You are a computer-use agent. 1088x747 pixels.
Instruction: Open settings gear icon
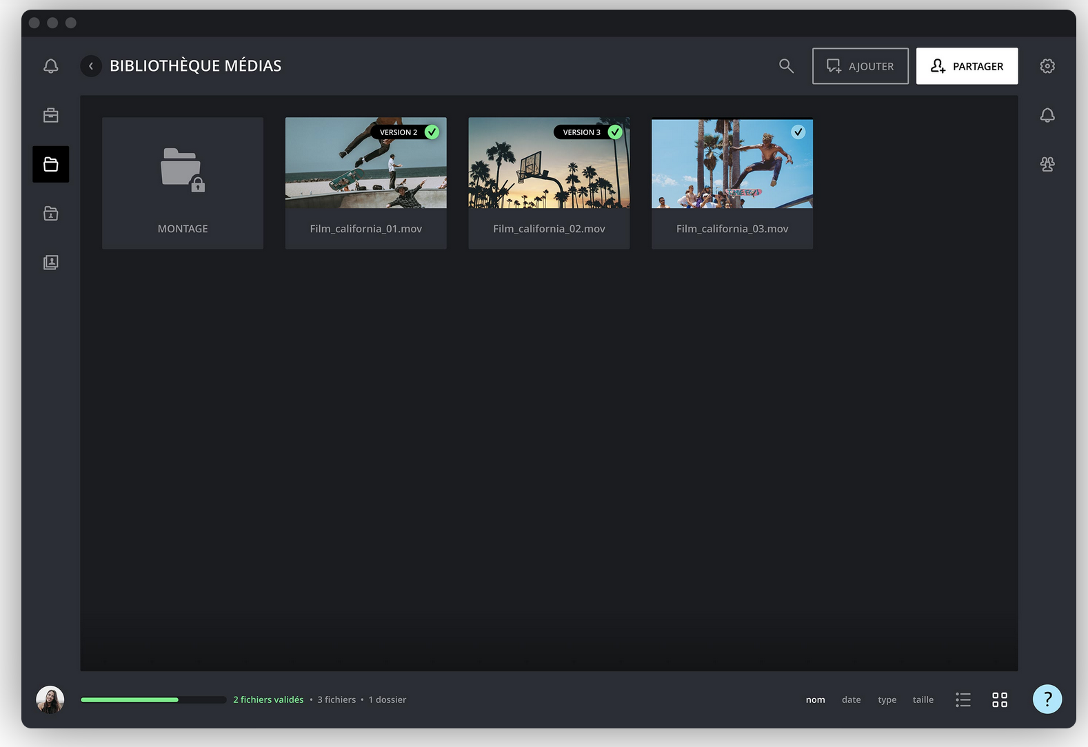click(1047, 66)
